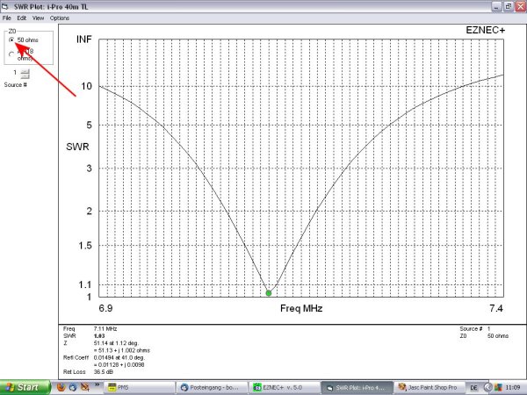Screen dimensions: 527x395
Task: Open the Windows Start menu
Action: point(25,387)
